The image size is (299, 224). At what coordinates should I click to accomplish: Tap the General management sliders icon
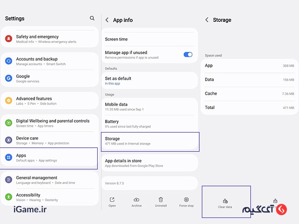coord(8,180)
